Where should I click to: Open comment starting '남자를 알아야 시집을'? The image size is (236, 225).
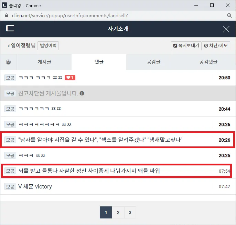(x=100, y=140)
